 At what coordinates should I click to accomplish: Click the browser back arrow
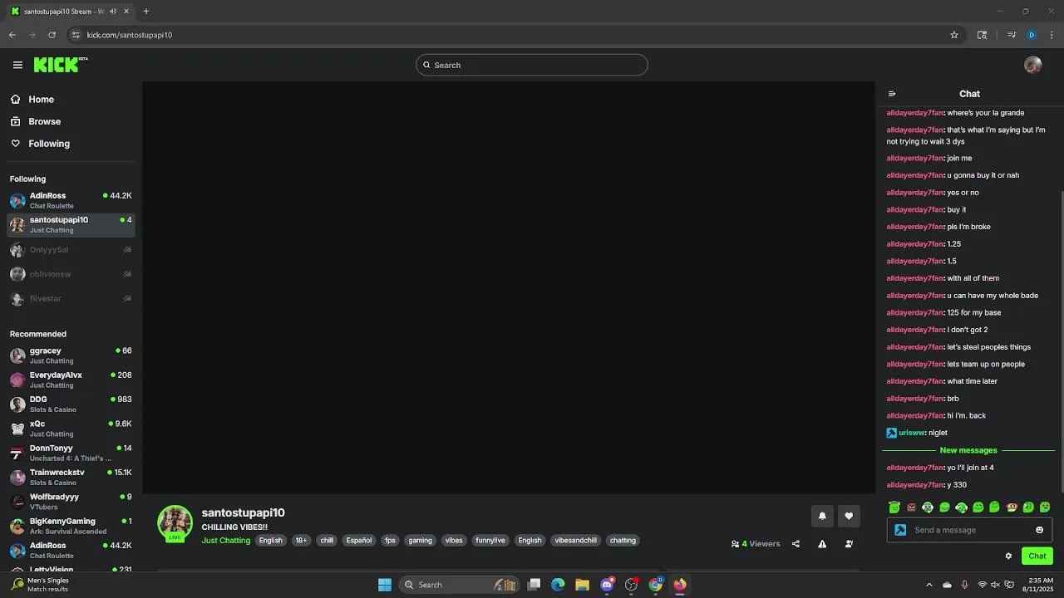click(x=12, y=35)
